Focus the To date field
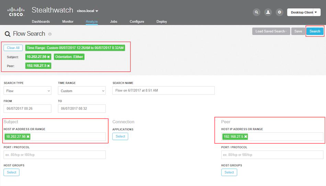Image resolution: width=326 pixels, height=186 pixels. point(82,109)
